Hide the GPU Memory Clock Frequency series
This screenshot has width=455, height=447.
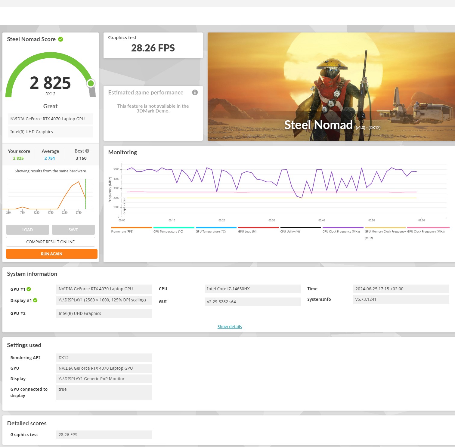pyautogui.click(x=385, y=231)
